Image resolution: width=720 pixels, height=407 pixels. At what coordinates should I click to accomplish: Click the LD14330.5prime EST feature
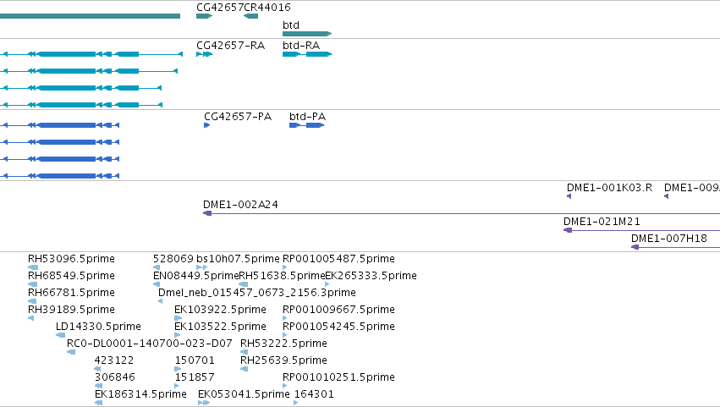(x=61, y=335)
